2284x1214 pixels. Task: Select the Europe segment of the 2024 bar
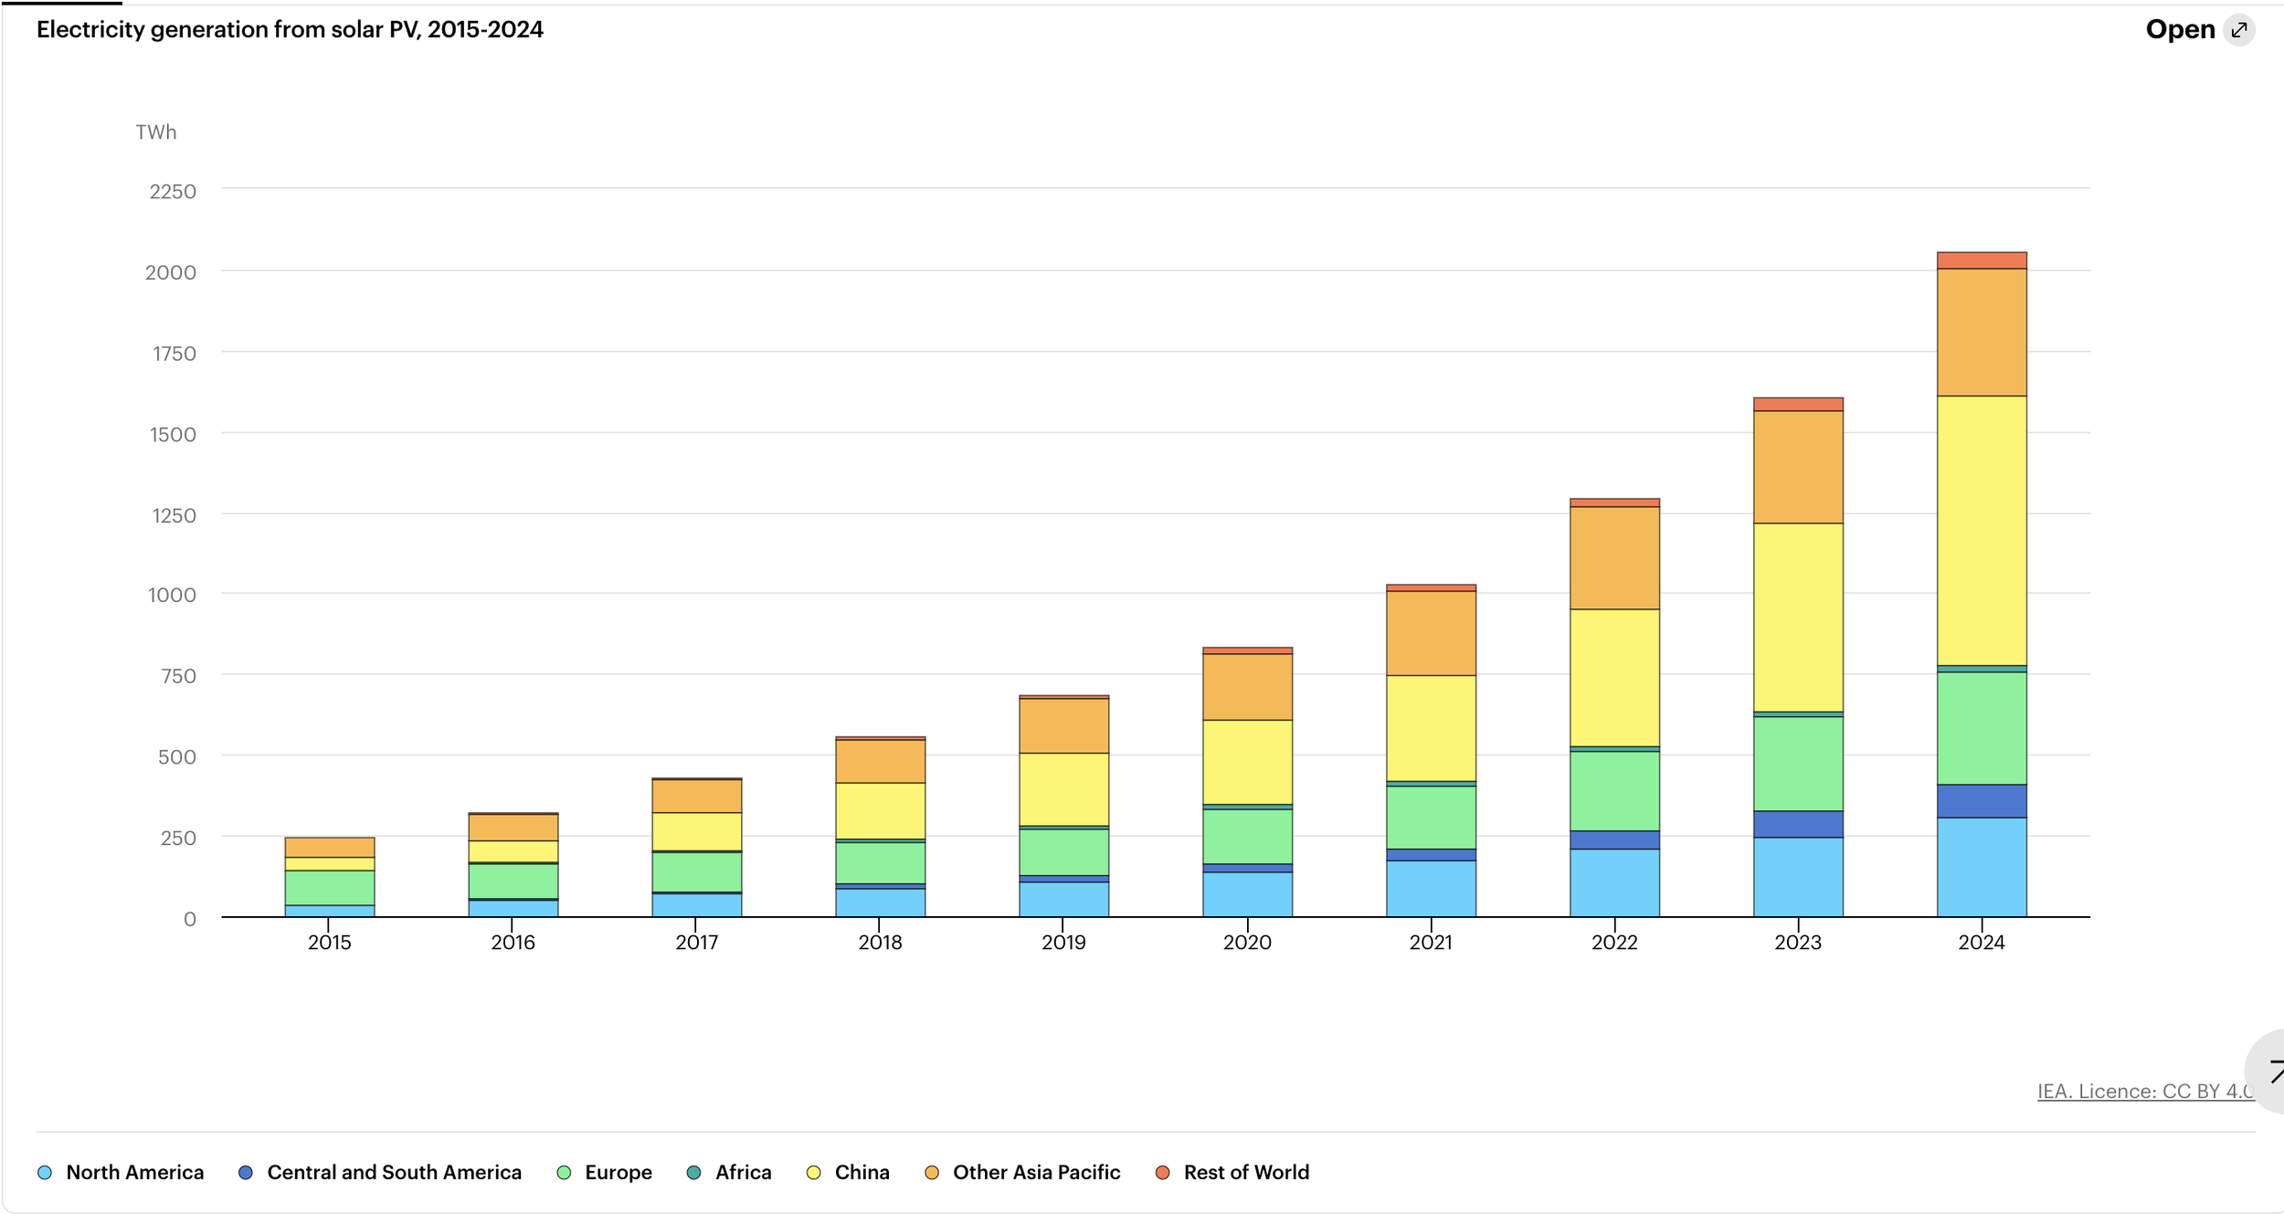tap(1982, 729)
